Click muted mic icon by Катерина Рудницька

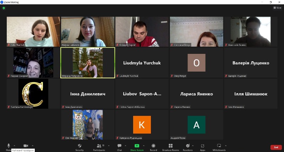click(x=118, y=138)
